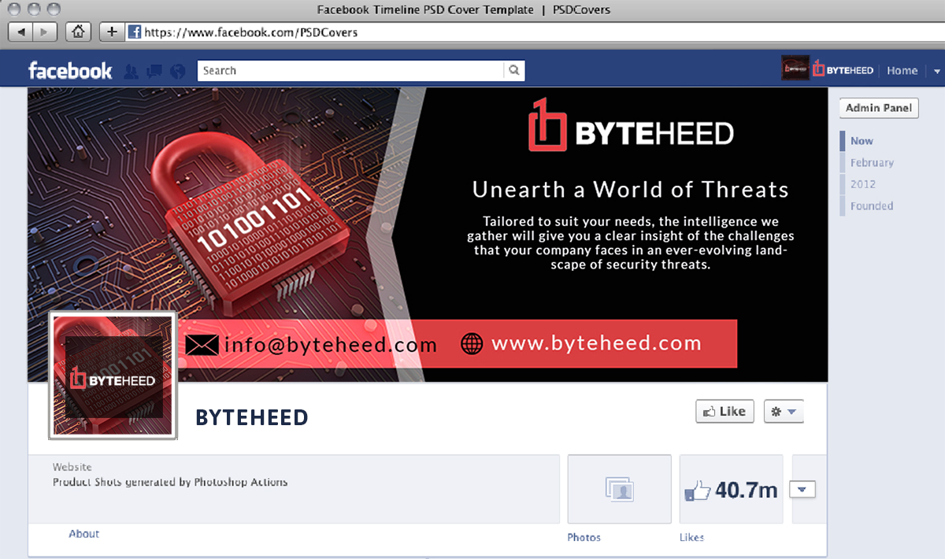This screenshot has height=559, width=945.
Task: Click www.byteheed.com on the cover banner
Action: [596, 343]
